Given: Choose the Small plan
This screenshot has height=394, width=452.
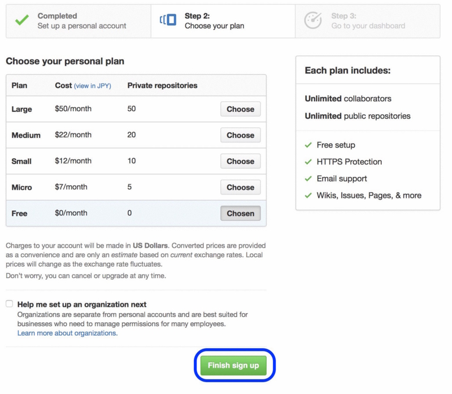Looking at the screenshot, I should [x=241, y=161].
